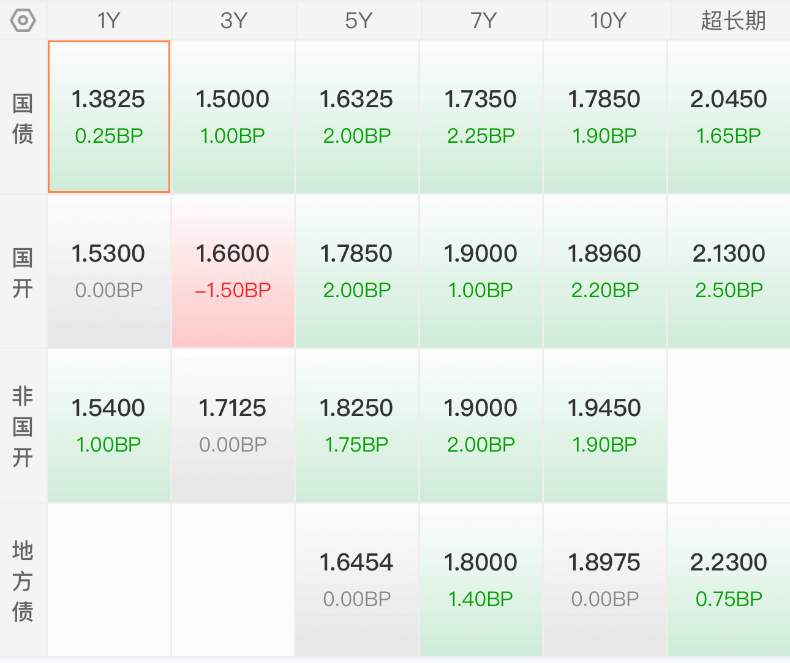The height and width of the screenshot is (663, 790).
Task: Open the red 国开 3Y cell 1.6600
Action: [x=233, y=271]
